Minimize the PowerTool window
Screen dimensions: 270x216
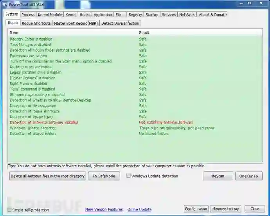[x=241, y=4]
